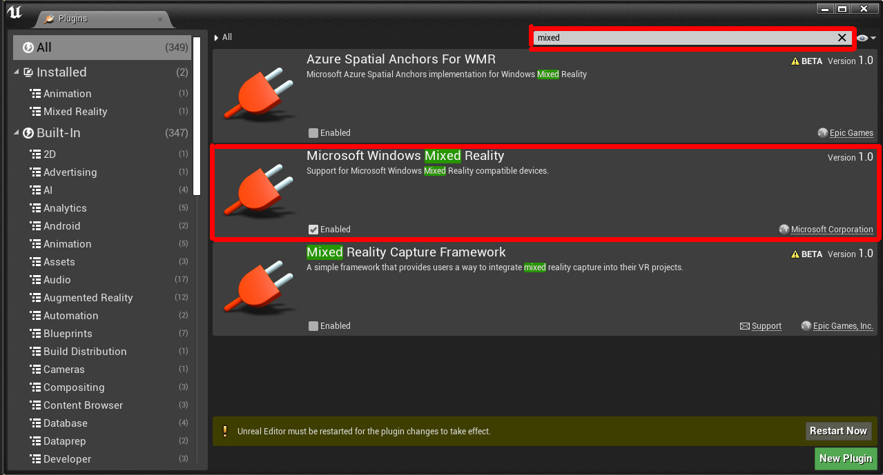Click Restart Now button
This screenshot has height=475, width=883.
pos(838,431)
